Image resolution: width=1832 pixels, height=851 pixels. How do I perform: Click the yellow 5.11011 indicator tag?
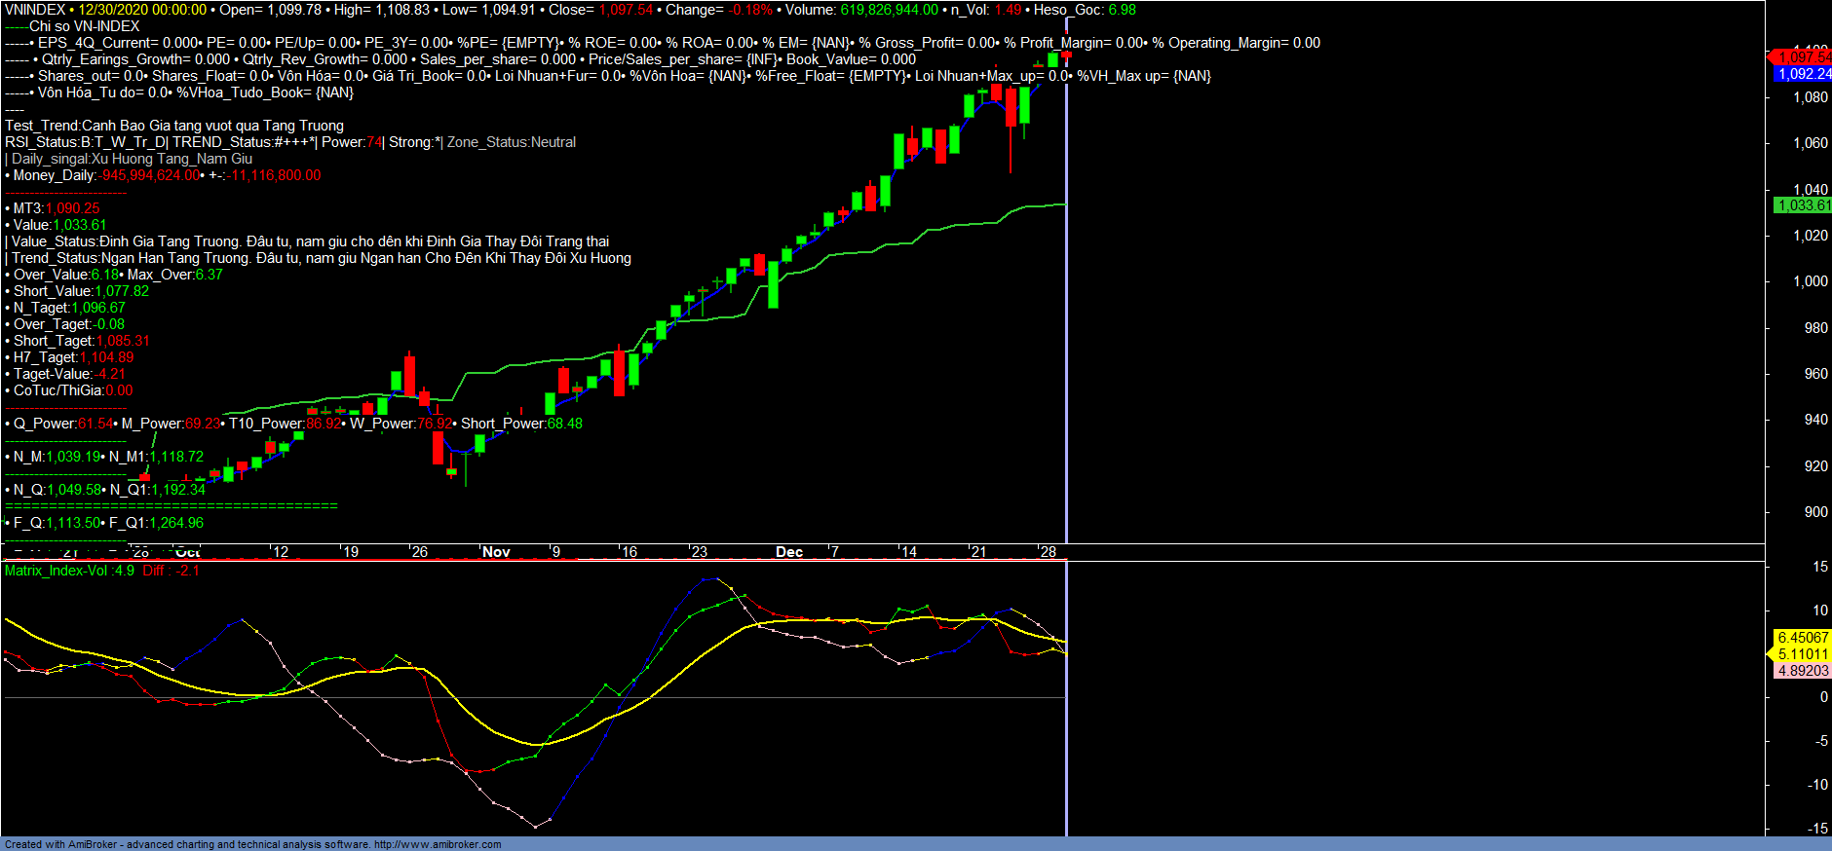[x=1802, y=654]
